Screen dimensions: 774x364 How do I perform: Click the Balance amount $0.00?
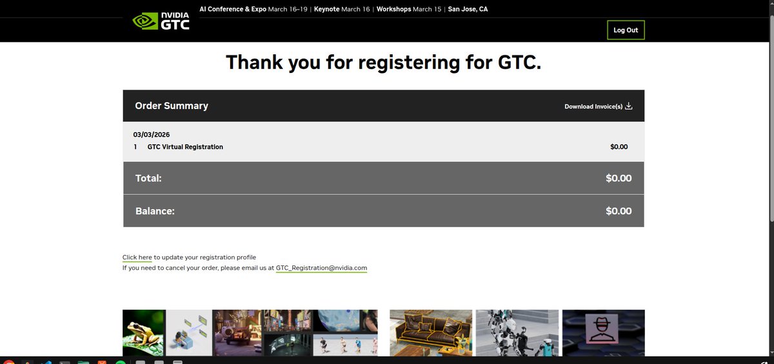pyautogui.click(x=619, y=211)
